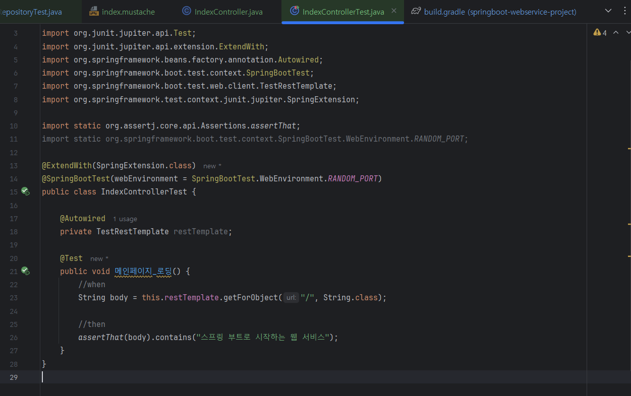Click the 'url:' parameter hint in getForObject

291,298
